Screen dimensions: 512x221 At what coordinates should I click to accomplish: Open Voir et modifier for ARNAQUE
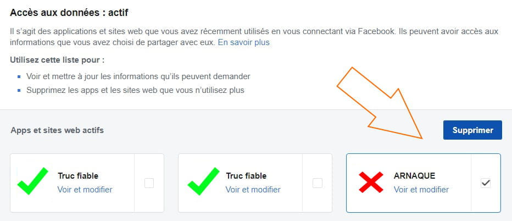coord(421,190)
